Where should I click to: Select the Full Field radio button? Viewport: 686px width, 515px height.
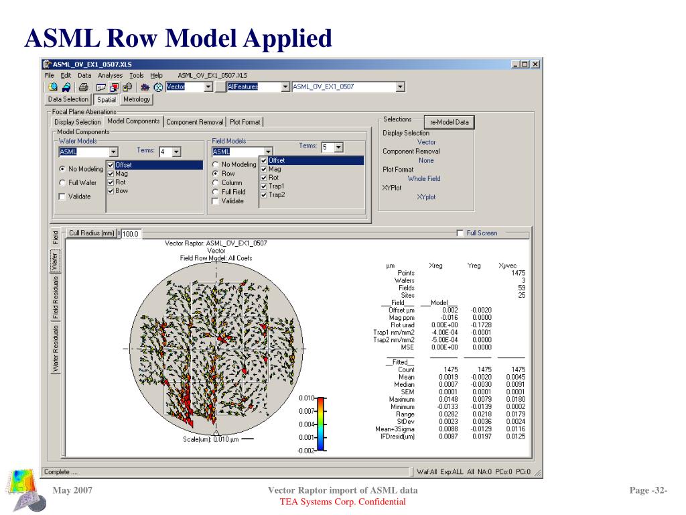coord(215,192)
